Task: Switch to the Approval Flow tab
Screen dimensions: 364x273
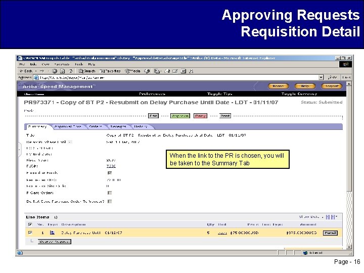Action: [68, 126]
